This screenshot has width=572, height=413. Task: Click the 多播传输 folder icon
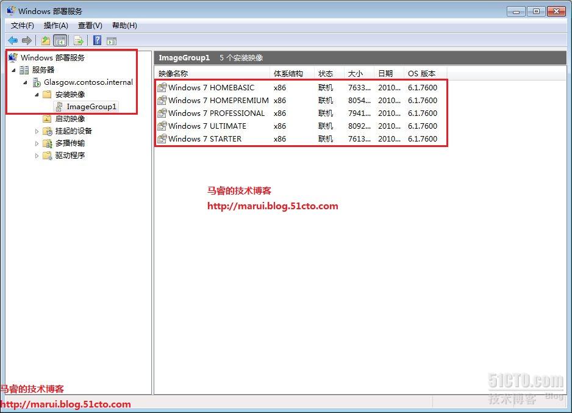[x=48, y=143]
